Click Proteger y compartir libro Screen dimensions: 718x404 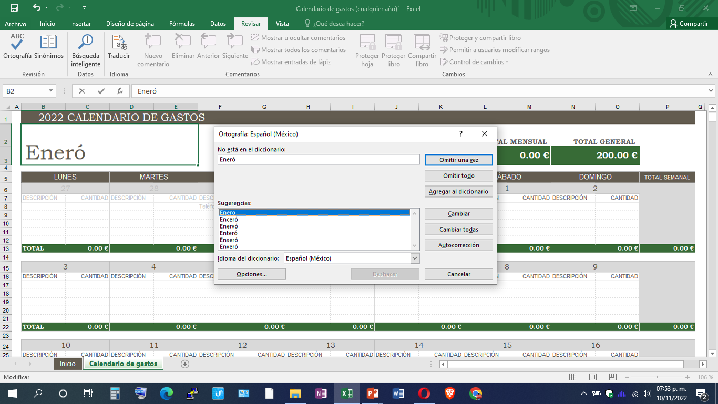pyautogui.click(x=480, y=38)
